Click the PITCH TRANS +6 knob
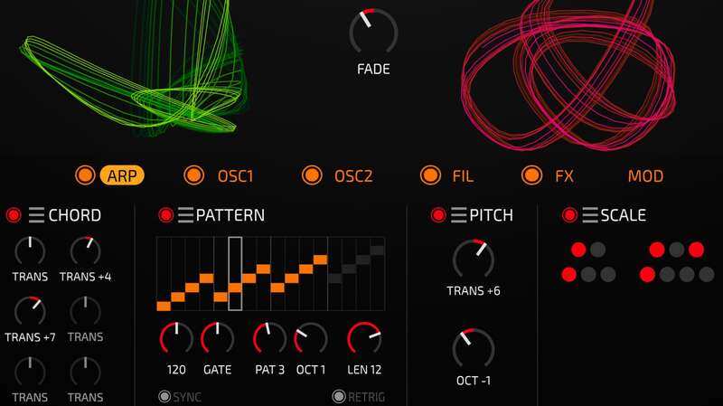This screenshot has height=406, width=723. tap(474, 260)
